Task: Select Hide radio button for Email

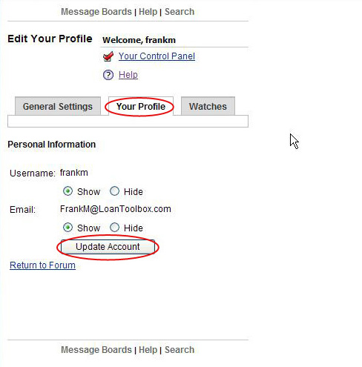Action: (x=114, y=228)
